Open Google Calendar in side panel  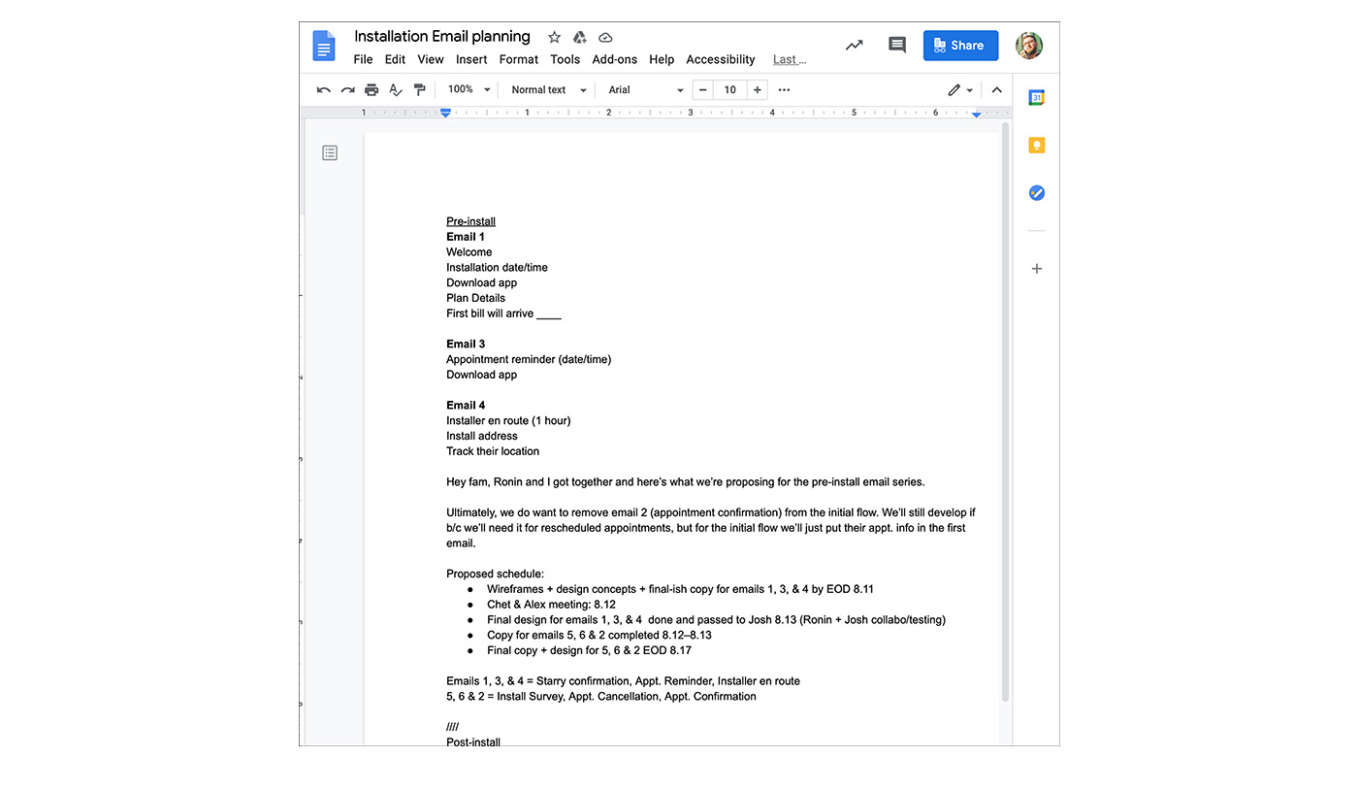pyautogui.click(x=1036, y=98)
